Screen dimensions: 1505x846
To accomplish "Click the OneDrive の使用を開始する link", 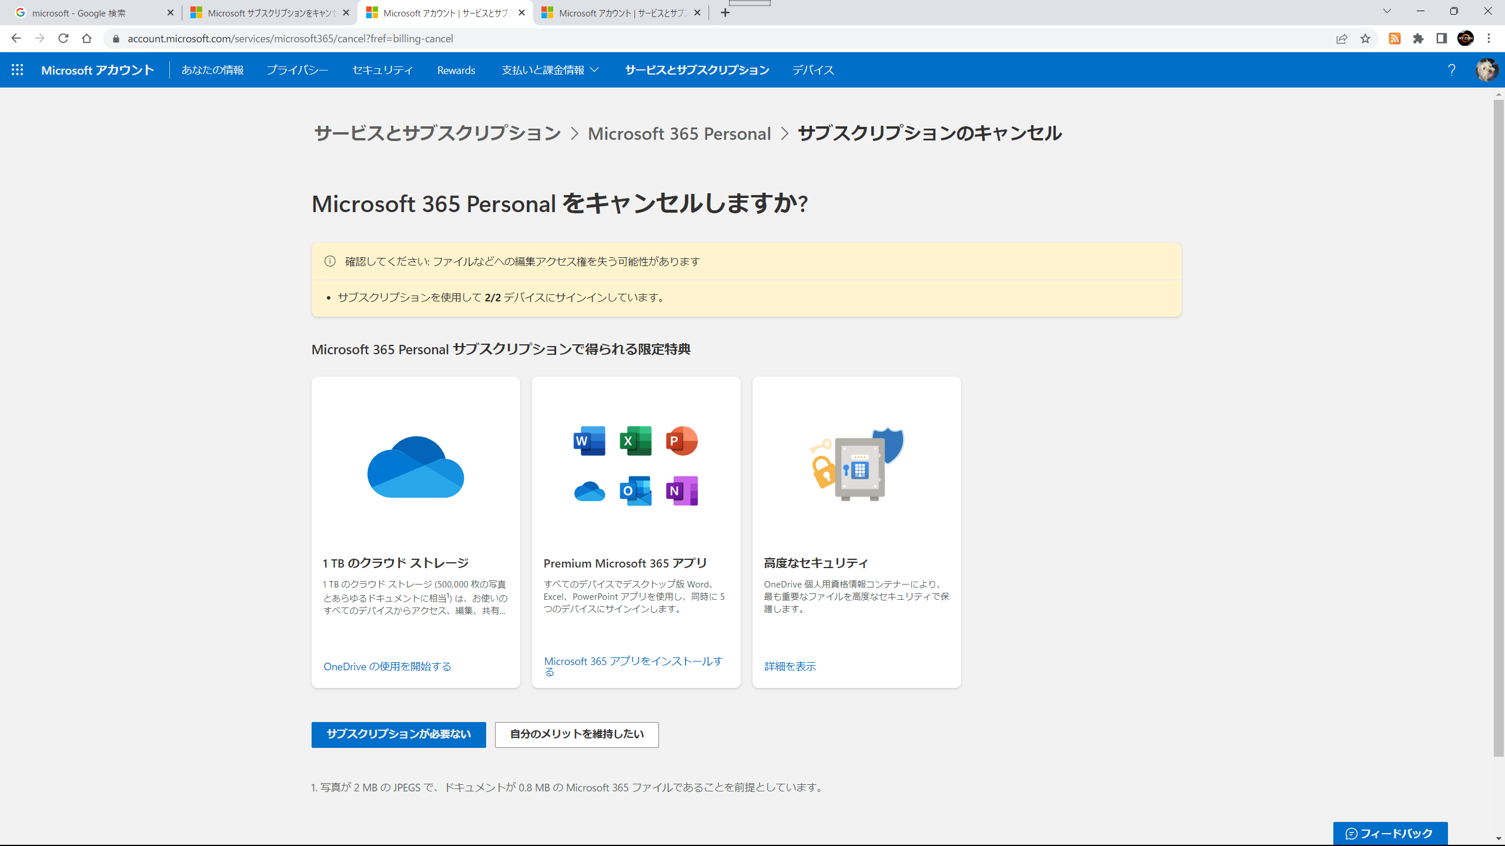I will 387,666.
